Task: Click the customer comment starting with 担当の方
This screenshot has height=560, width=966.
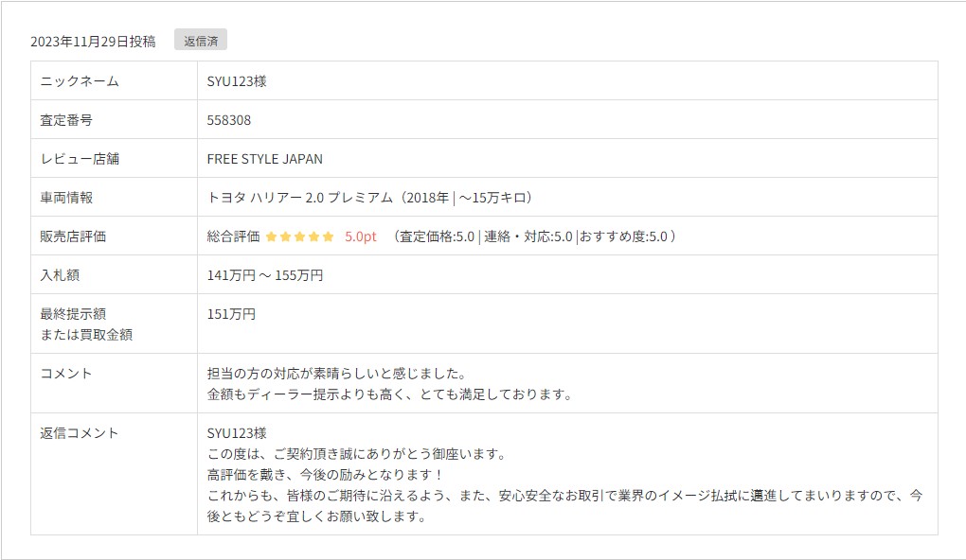Action: [336, 374]
